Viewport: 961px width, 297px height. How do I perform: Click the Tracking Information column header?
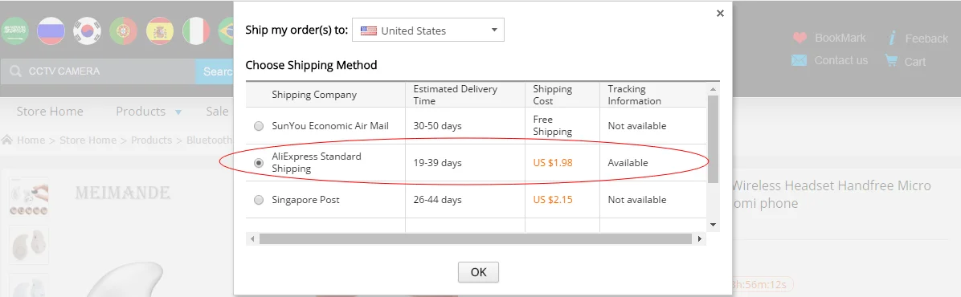(x=634, y=95)
